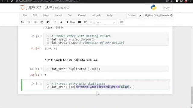
Task: Click the active cell with duplicated(keep=False)
Action: coord(106,85)
